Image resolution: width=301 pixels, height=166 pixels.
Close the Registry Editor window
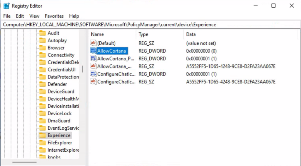pos(292,6)
